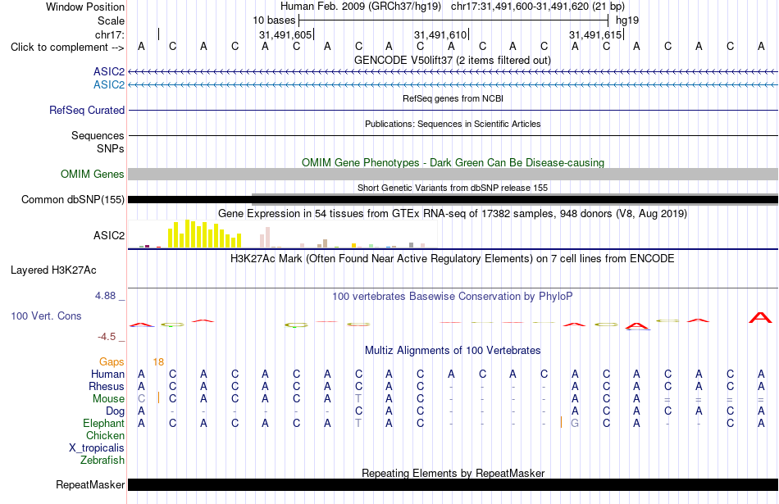779x504 pixels.
Task: Click the yellow GTEx expression bars
Action: click(x=205, y=234)
